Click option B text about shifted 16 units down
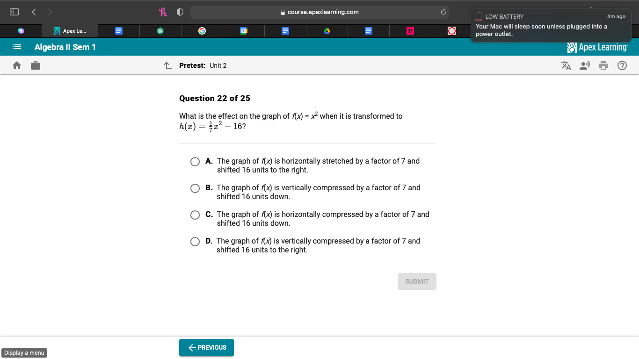 coord(319,192)
